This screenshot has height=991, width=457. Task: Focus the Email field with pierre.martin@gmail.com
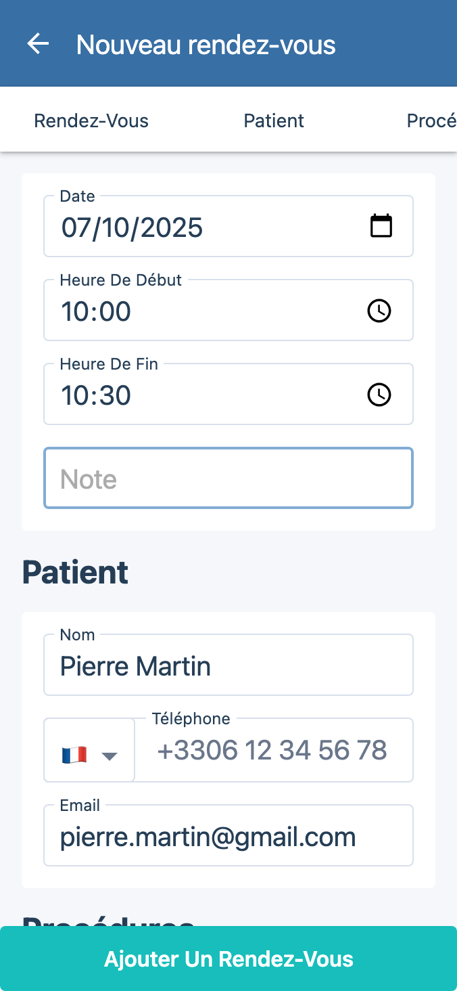pos(228,837)
